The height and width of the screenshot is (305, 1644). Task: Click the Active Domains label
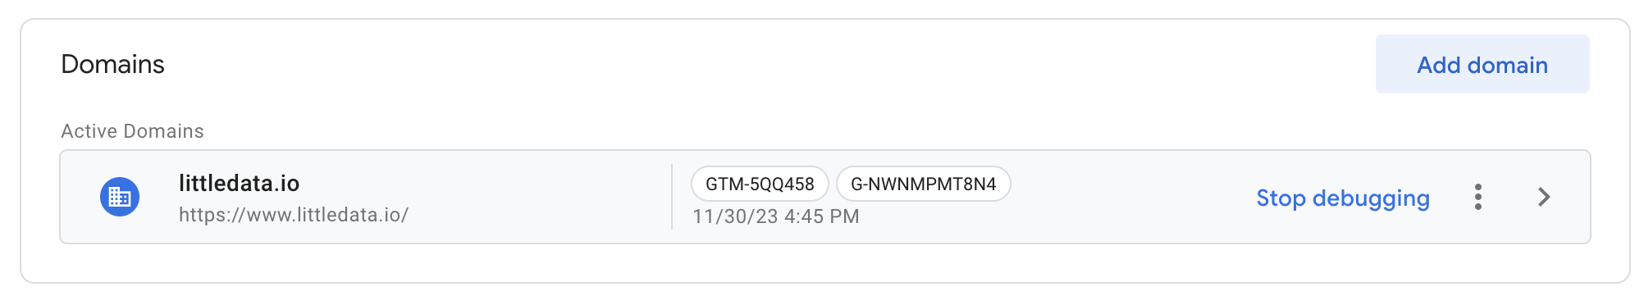(x=132, y=131)
